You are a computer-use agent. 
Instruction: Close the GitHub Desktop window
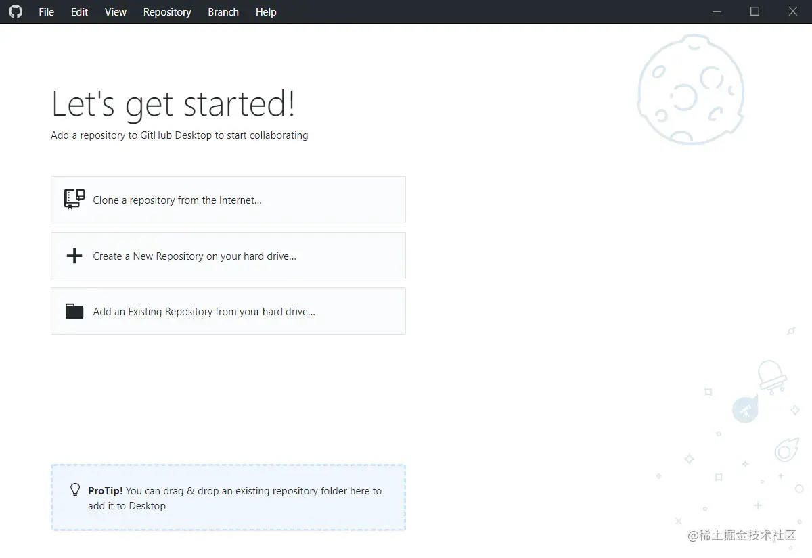click(793, 11)
